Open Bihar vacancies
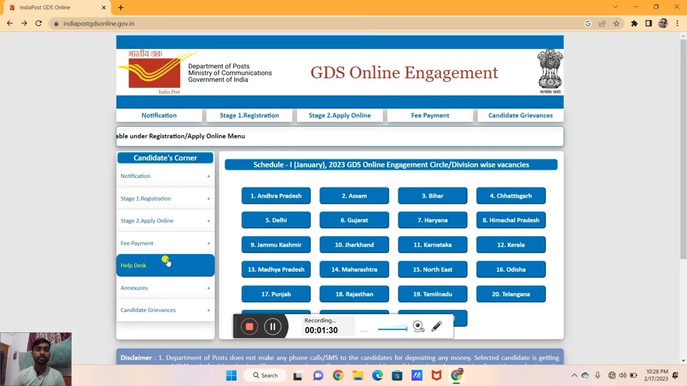Viewport: 687px width, 386px height. [433, 196]
